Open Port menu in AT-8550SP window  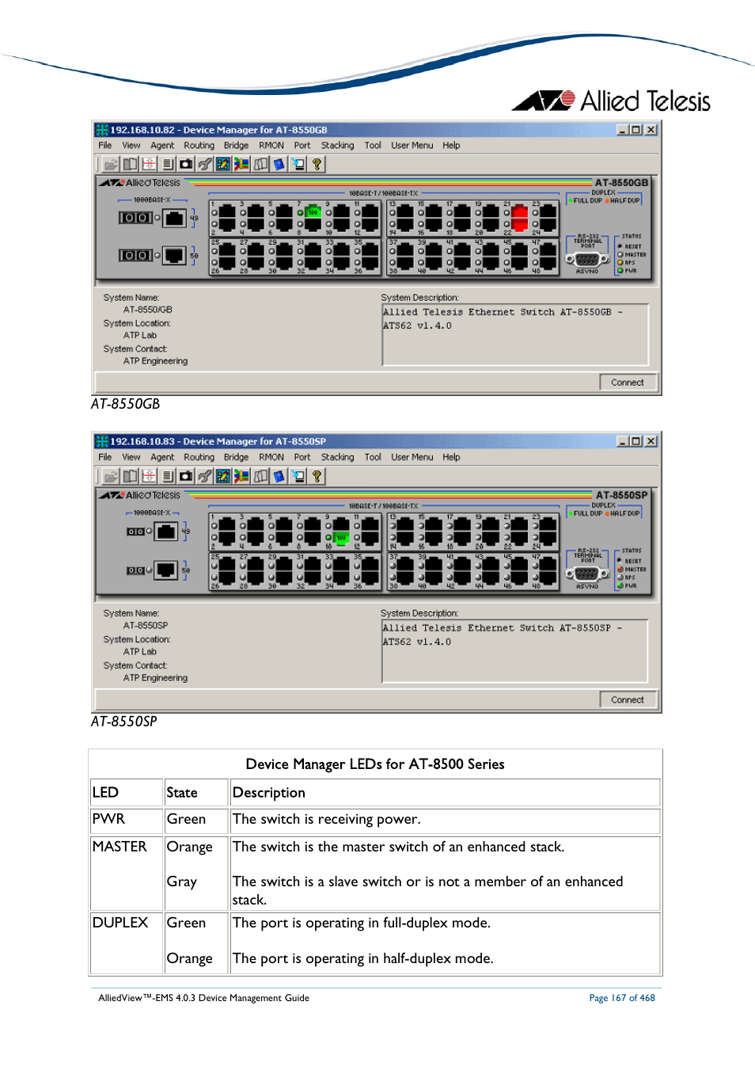(302, 458)
